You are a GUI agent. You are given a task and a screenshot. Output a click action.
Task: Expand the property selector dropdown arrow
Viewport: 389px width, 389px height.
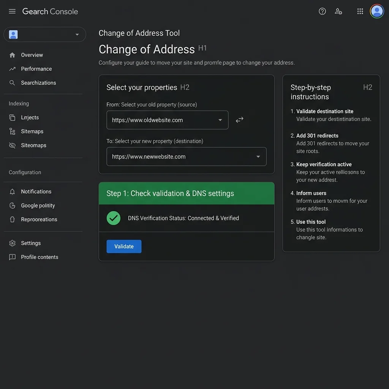click(x=77, y=35)
